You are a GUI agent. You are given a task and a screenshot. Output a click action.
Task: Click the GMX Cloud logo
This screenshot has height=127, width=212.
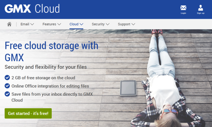tap(32, 8)
